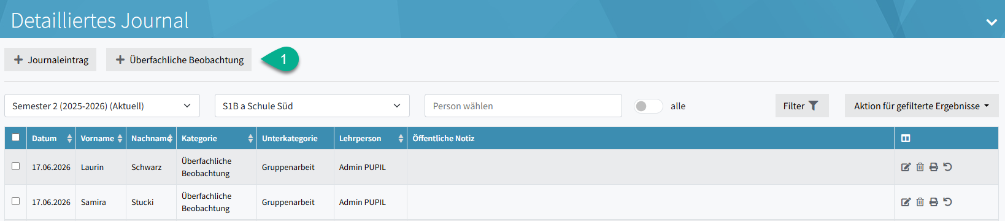This screenshot has width=1005, height=221.
Task: Sort table by Kategorie column
Action: tap(217, 138)
